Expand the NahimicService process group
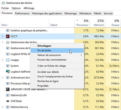 tap(3, 107)
